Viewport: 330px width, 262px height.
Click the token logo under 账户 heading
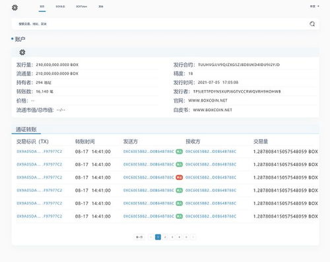22,52
